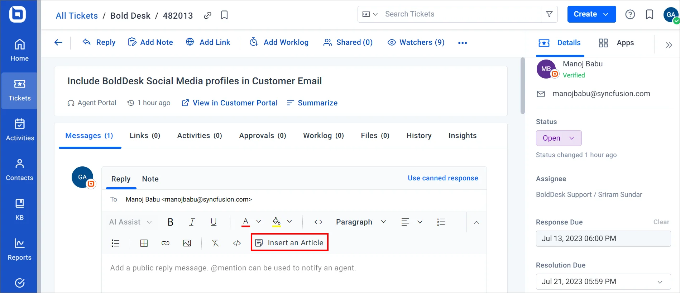Click Insert an Article button
This screenshot has height=293, width=680.
point(289,243)
